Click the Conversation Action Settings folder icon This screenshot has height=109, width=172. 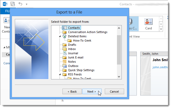click(65, 32)
